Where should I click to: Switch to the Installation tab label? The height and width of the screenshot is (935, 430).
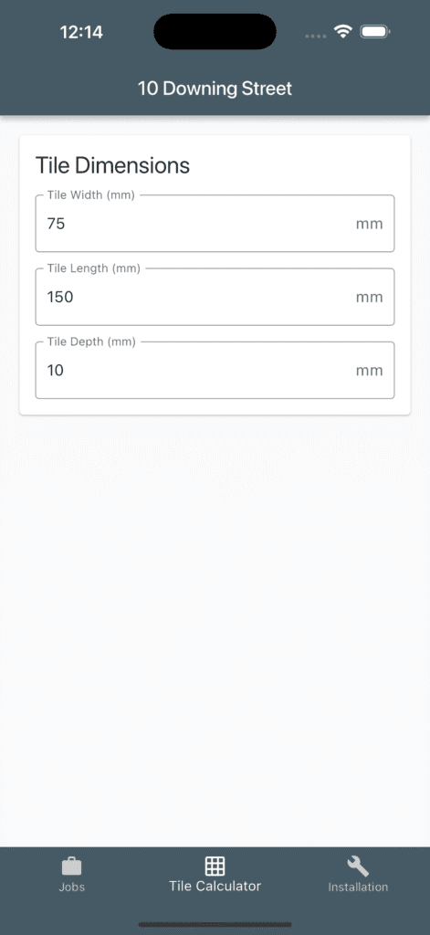click(x=358, y=887)
